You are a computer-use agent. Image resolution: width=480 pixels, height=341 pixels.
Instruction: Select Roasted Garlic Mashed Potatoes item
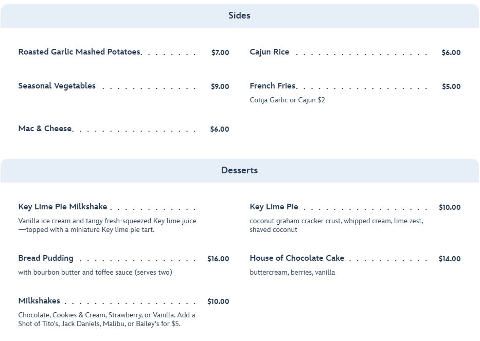pyautogui.click(x=79, y=52)
